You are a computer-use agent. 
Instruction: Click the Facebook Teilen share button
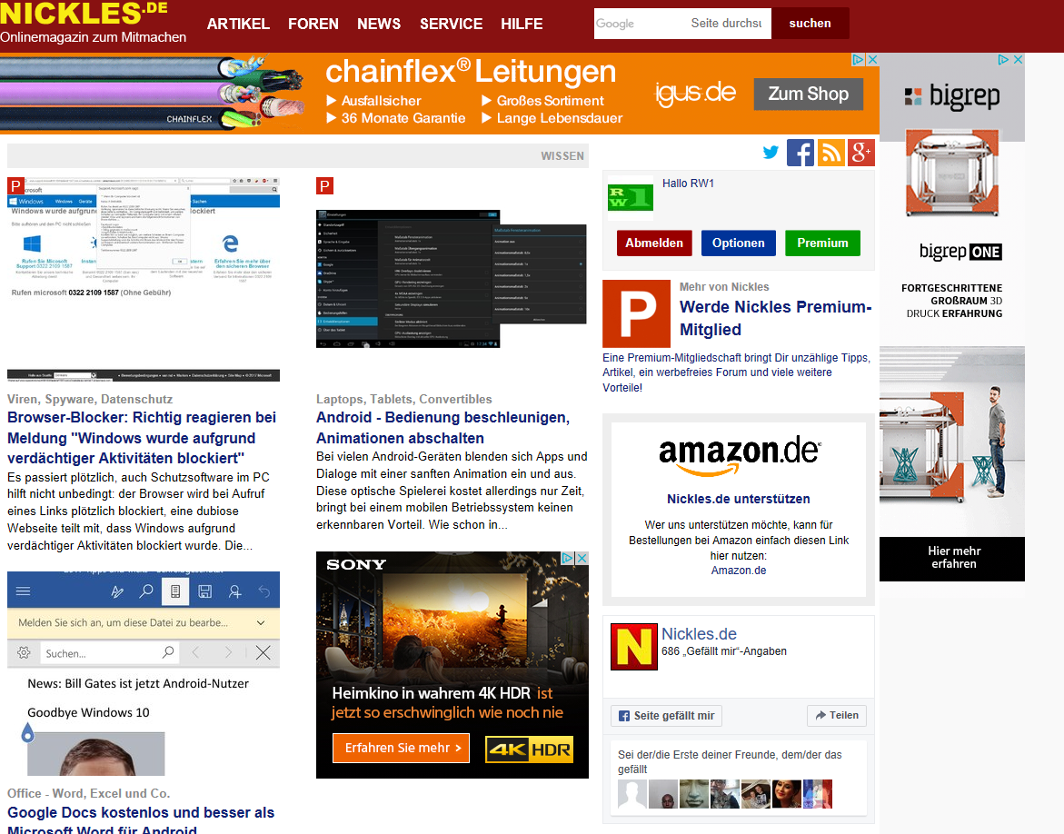coord(837,715)
